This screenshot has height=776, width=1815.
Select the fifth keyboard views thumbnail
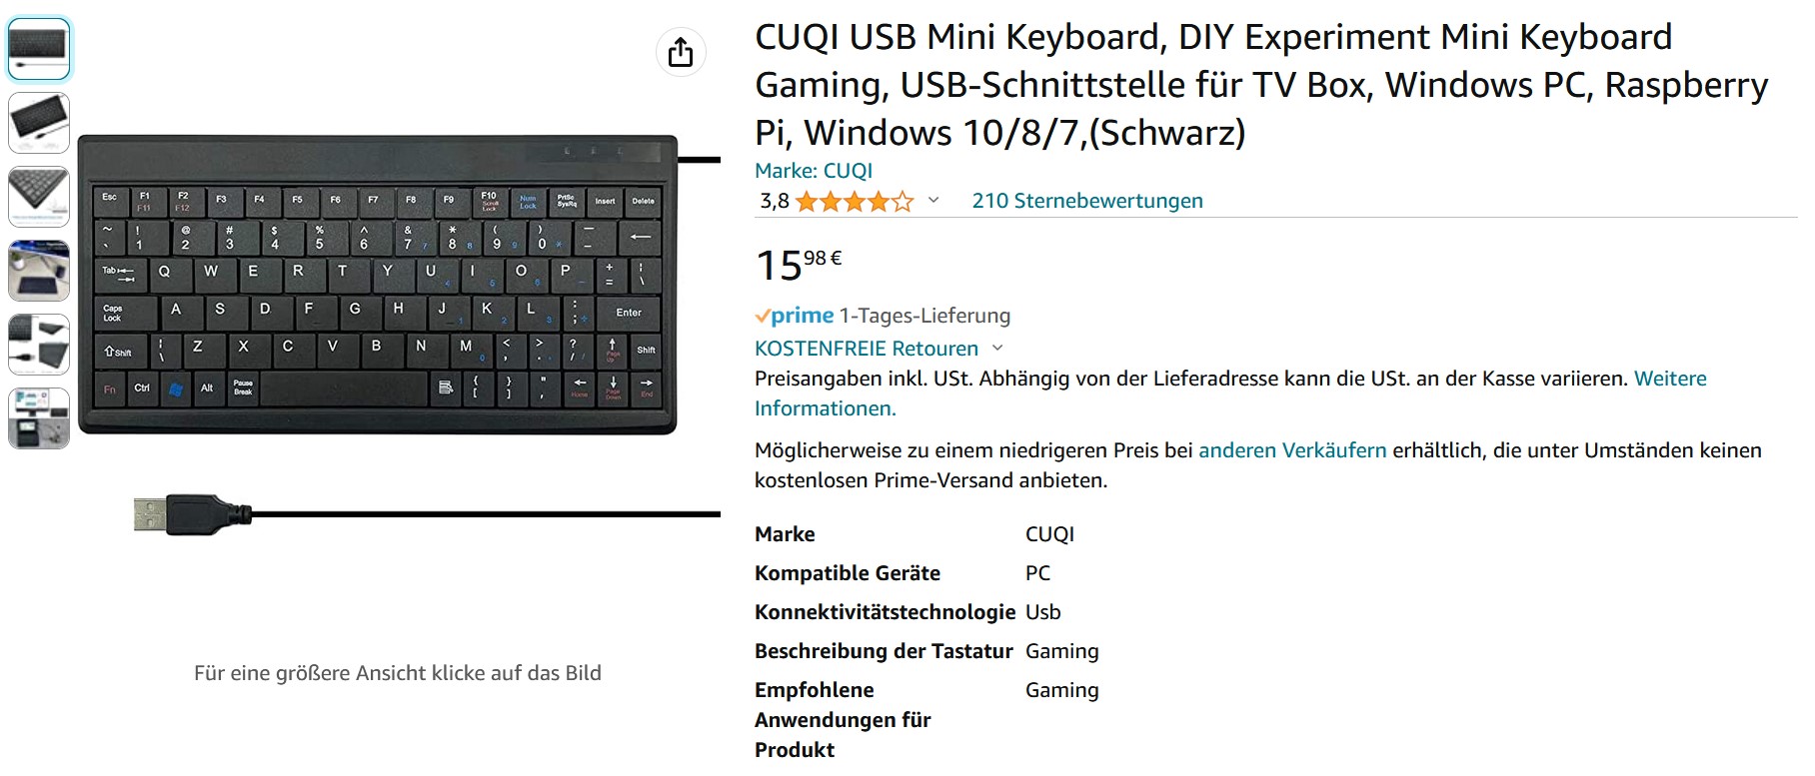click(x=39, y=345)
